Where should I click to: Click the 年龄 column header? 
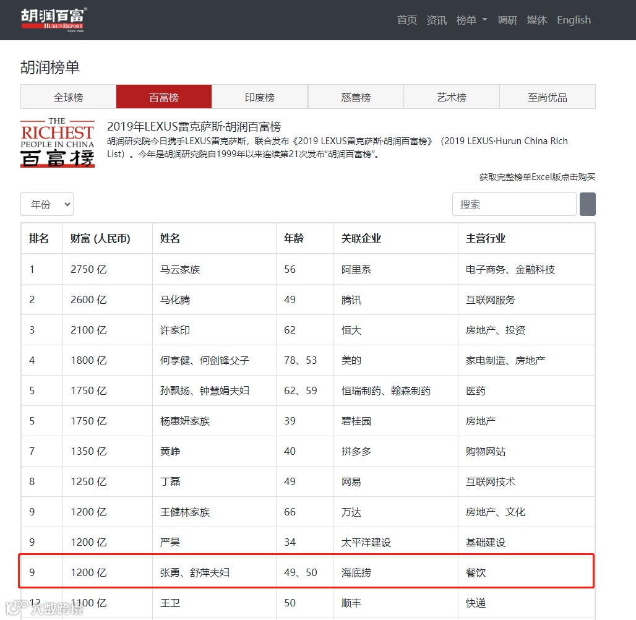294,238
